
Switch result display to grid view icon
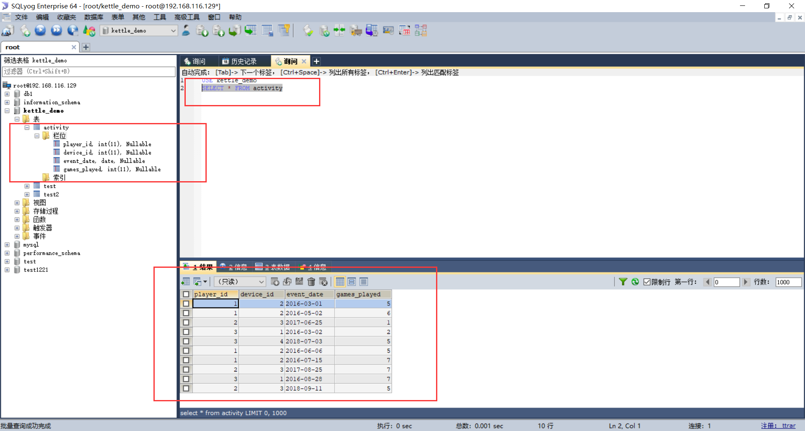[340, 282]
